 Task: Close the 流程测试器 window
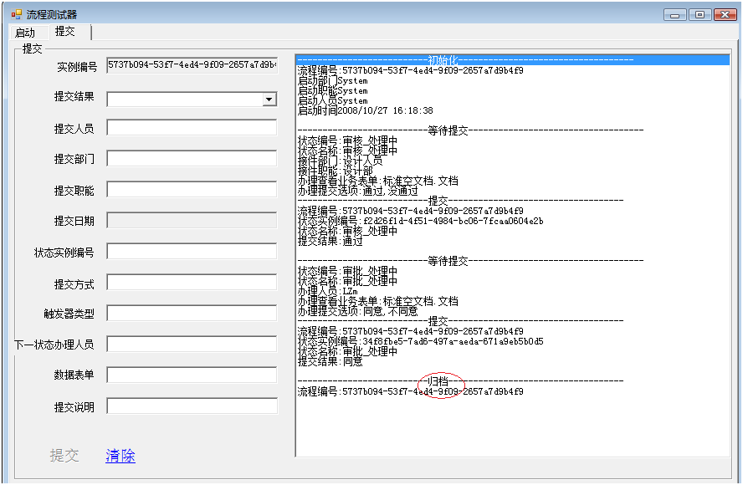point(723,14)
